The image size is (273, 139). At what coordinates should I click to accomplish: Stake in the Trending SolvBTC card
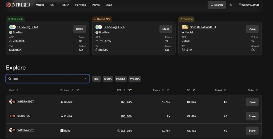[x=252, y=29]
